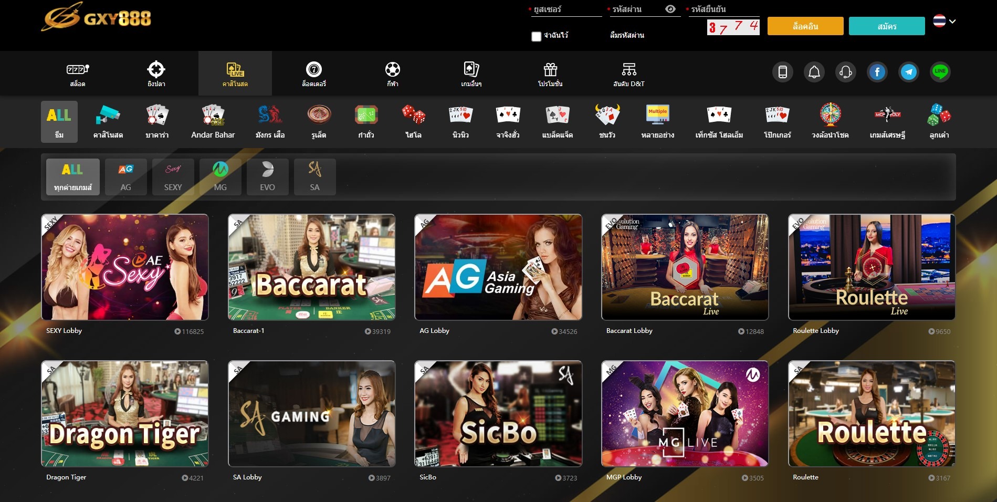
Task: Filter games by Baccarat (บาคาร่า)
Action: tap(157, 122)
